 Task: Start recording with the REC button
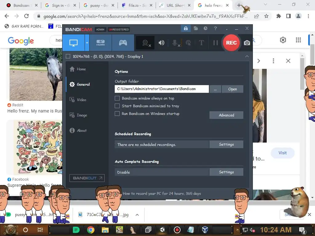point(231,43)
